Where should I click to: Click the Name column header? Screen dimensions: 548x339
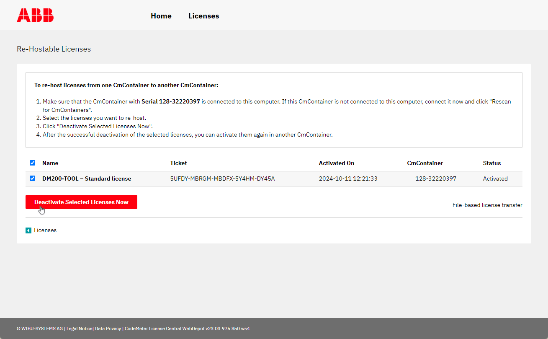pos(50,163)
